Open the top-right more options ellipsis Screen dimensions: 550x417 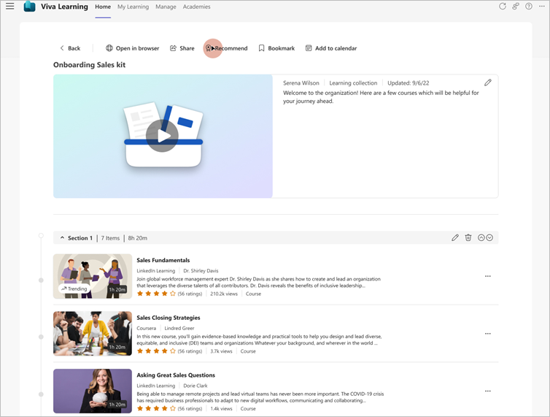click(x=541, y=7)
